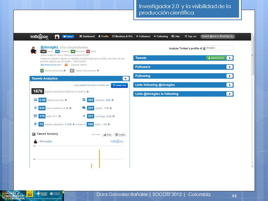Click the replies speech bubble icon
Screen dimensions: 268x201
(84, 108)
